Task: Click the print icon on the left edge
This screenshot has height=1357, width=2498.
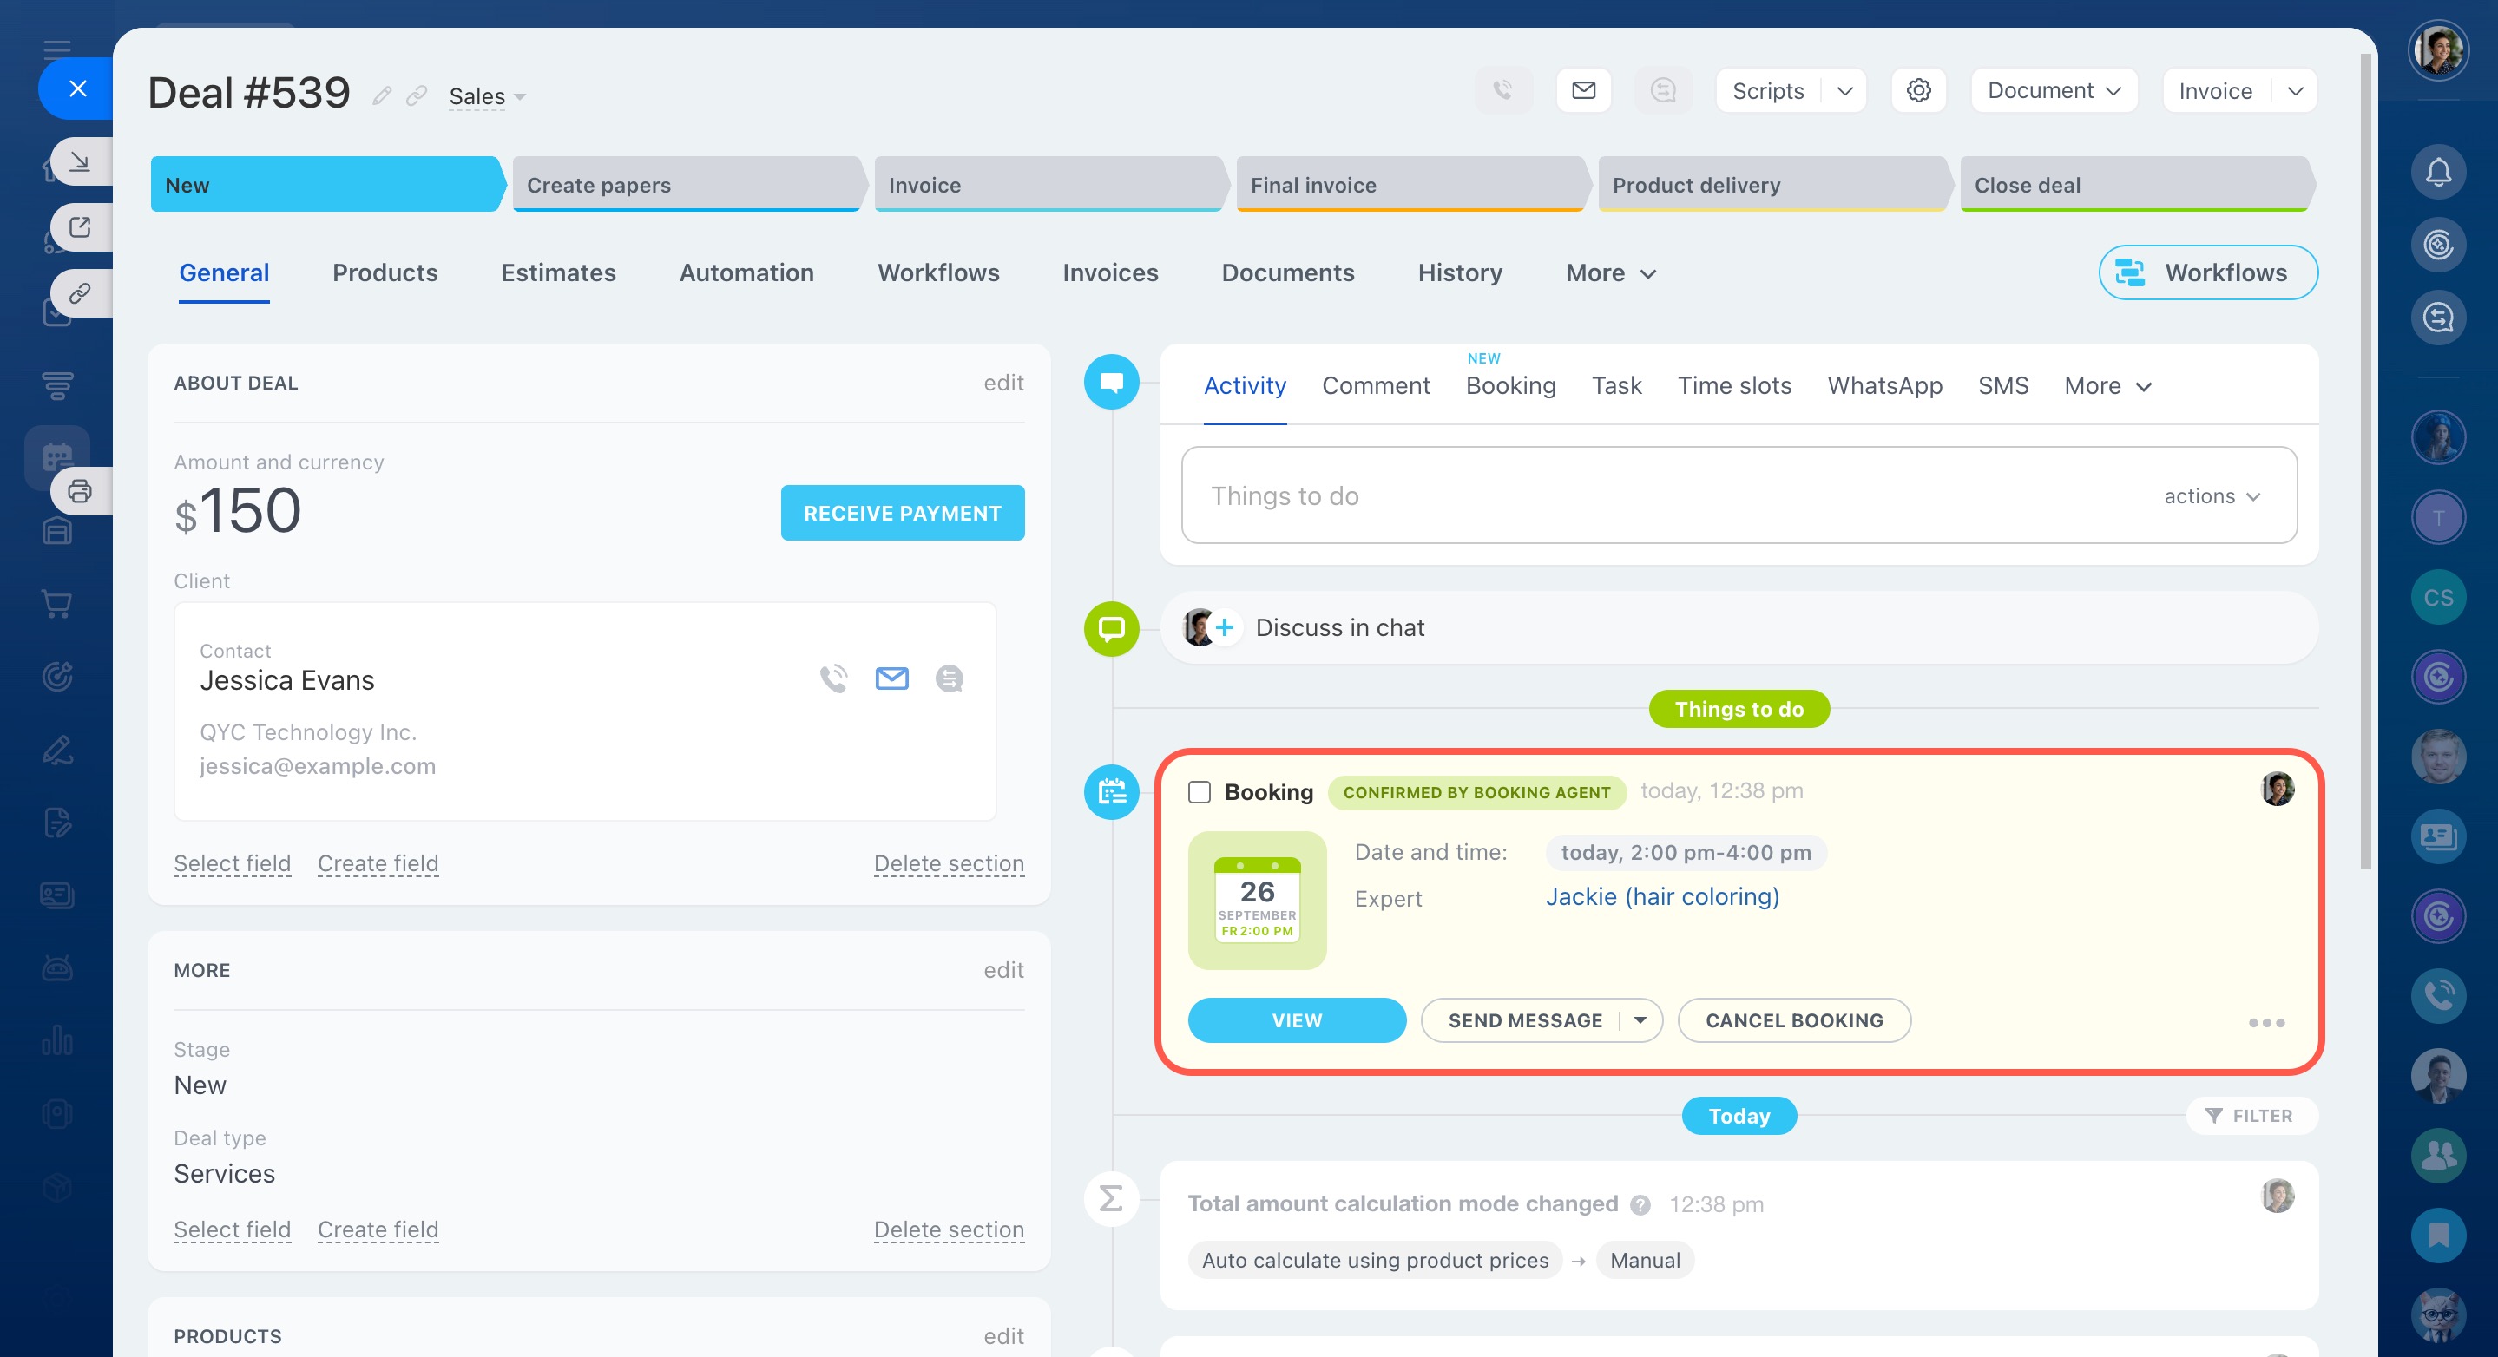Action: coord(80,491)
